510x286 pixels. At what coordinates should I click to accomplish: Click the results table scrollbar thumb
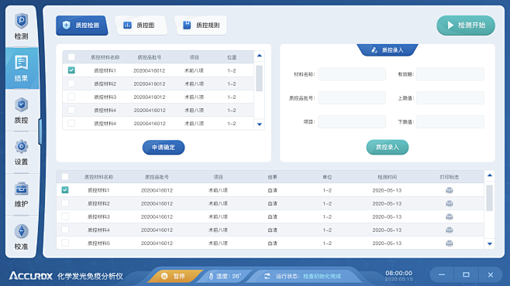tap(490, 198)
